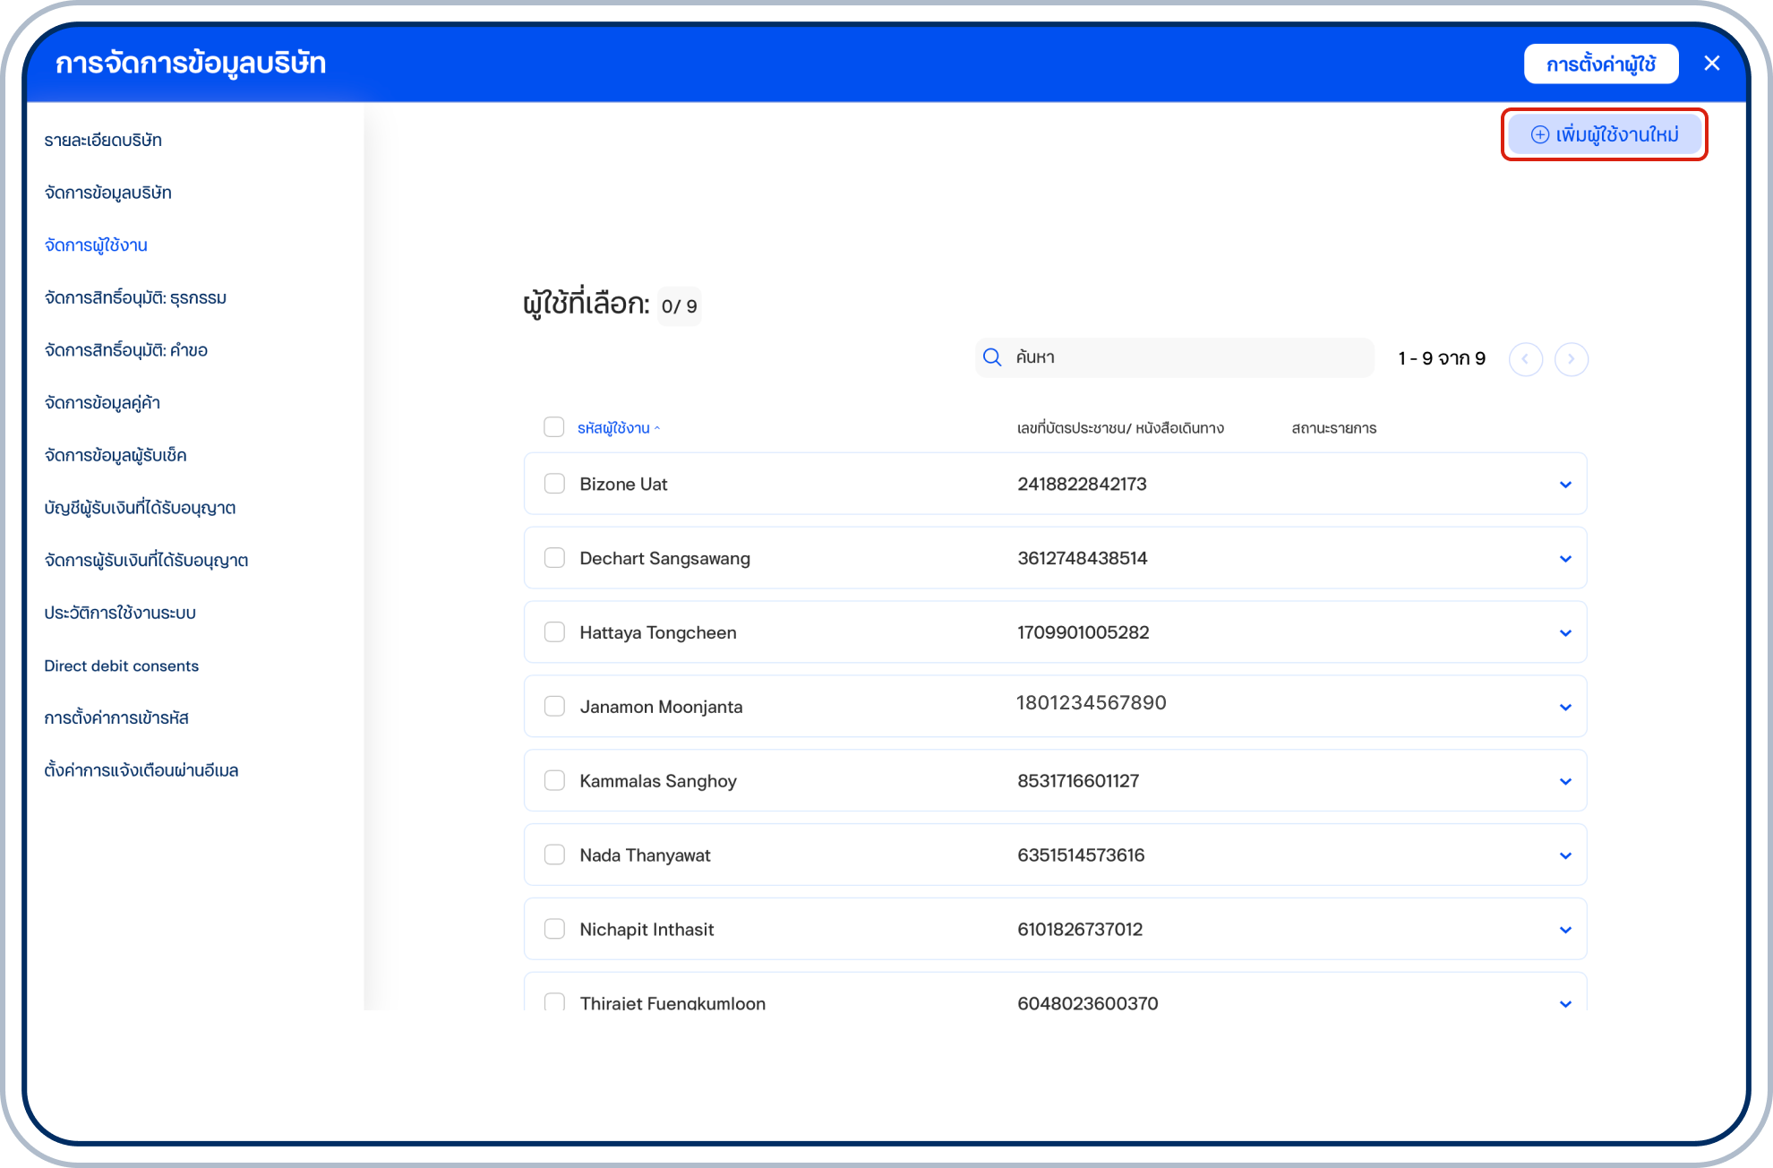Go to previous page arrow
The image size is (1773, 1168).
tap(1525, 359)
